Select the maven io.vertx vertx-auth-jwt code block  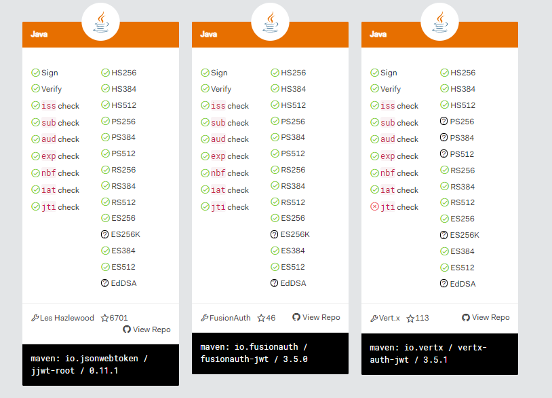[439, 354]
